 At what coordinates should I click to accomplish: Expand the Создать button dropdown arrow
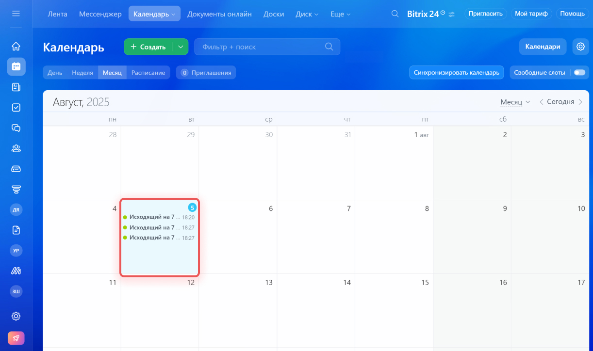tap(181, 47)
